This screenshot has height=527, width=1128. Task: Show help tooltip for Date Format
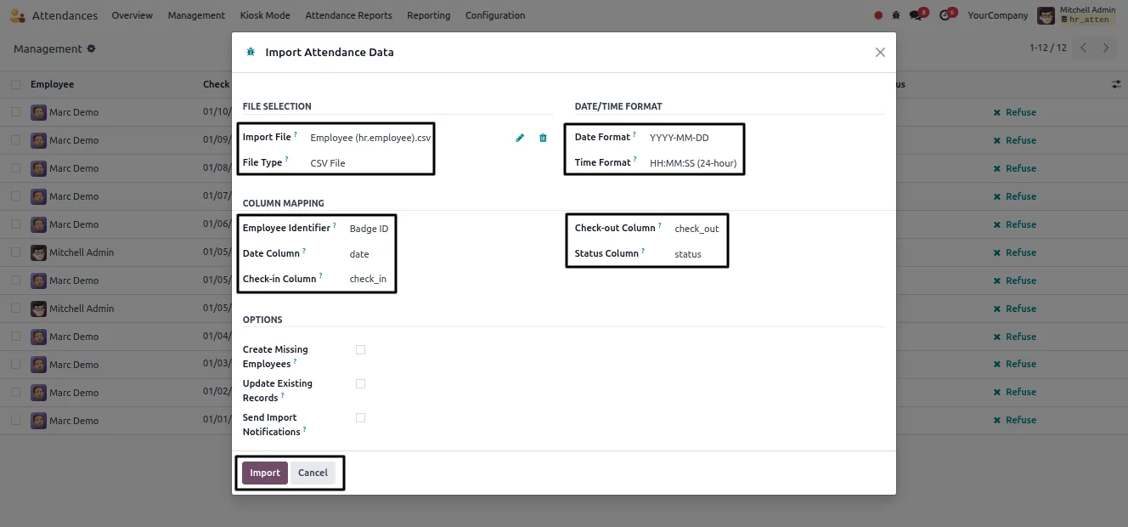coord(634,133)
